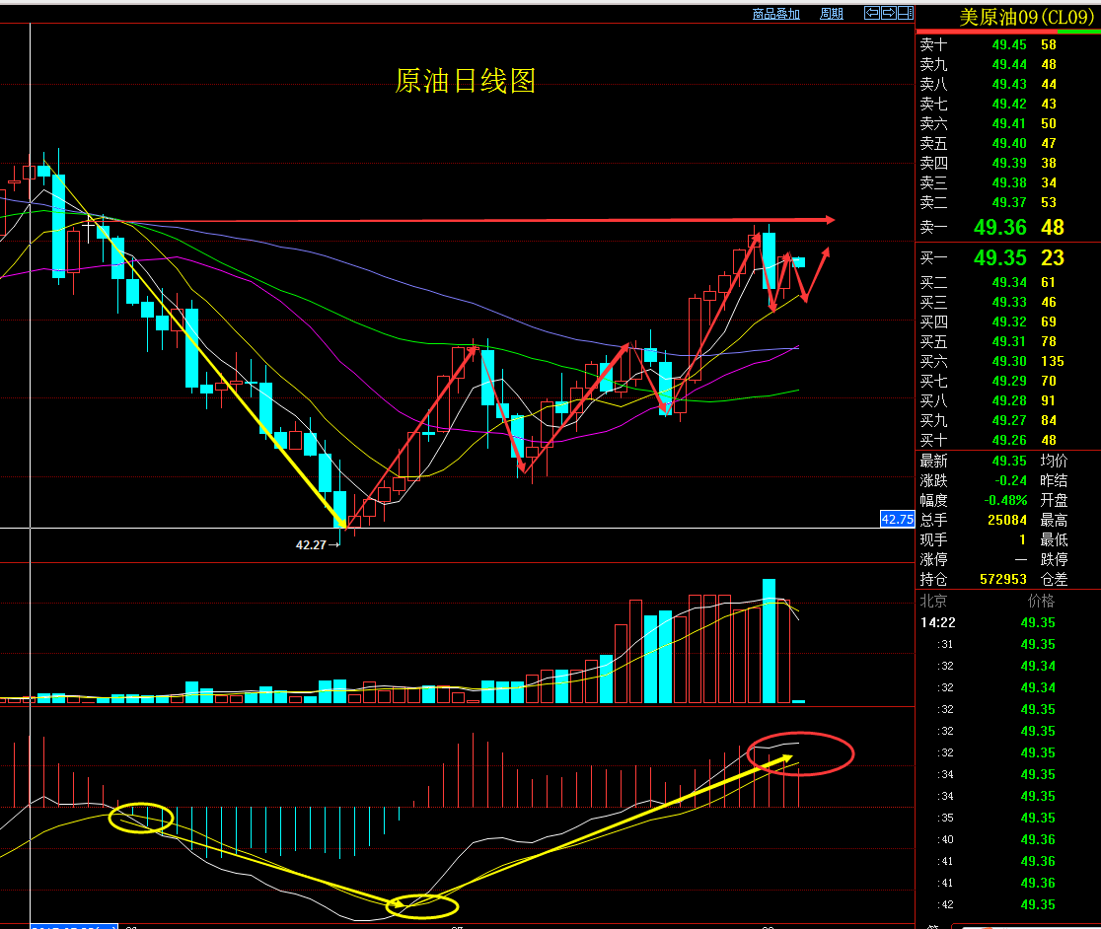The image size is (1101, 929).
Task: Click the 买六 bid row with volume 135
Action: pyautogui.click(x=992, y=361)
